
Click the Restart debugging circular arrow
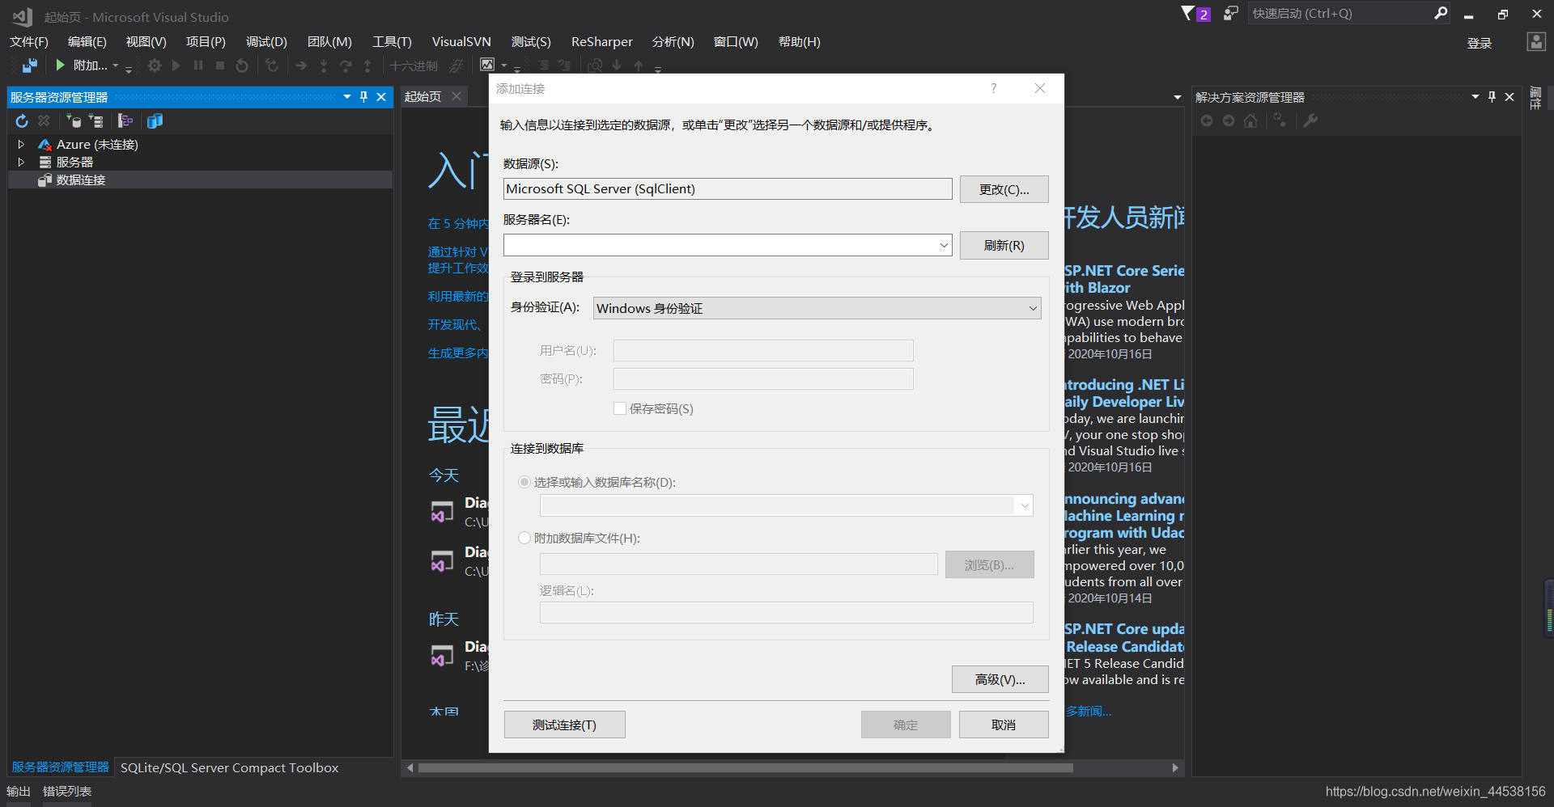coord(242,65)
